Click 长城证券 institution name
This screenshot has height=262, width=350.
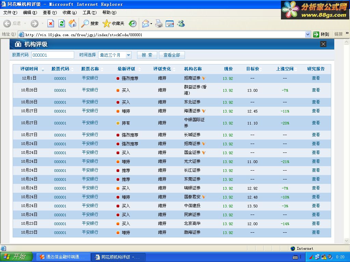click(192, 135)
